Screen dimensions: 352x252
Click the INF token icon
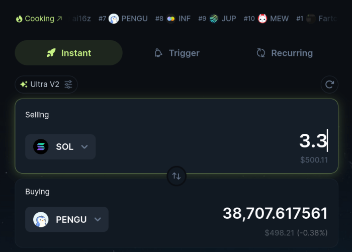pos(171,19)
